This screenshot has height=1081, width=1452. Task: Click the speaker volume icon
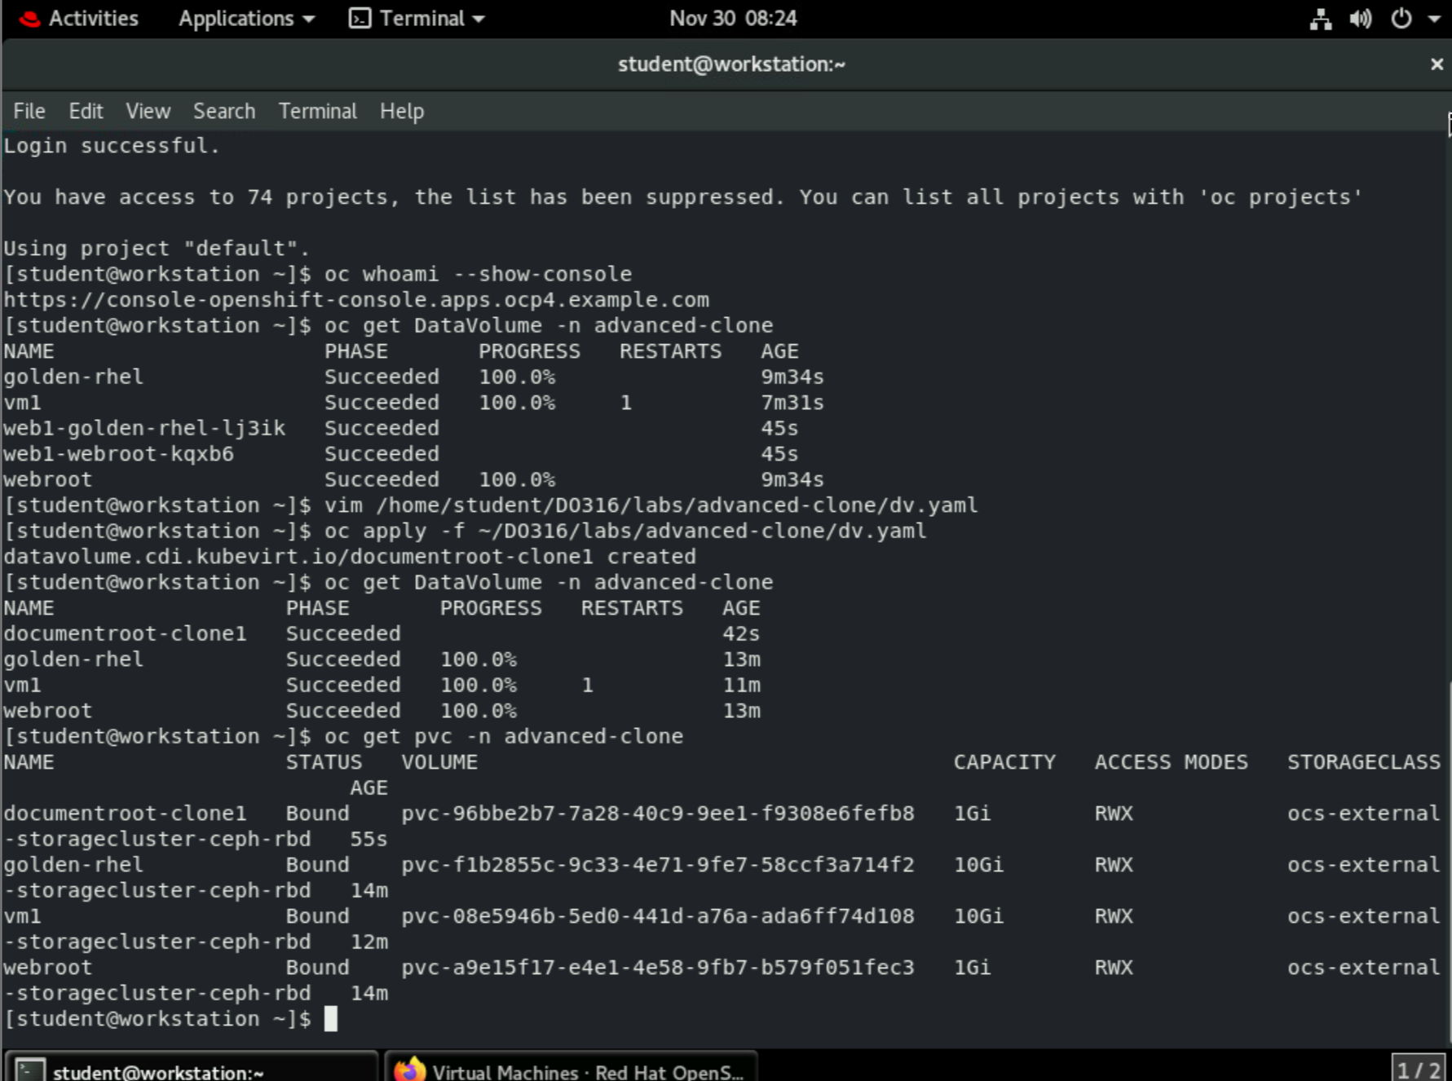tap(1361, 19)
